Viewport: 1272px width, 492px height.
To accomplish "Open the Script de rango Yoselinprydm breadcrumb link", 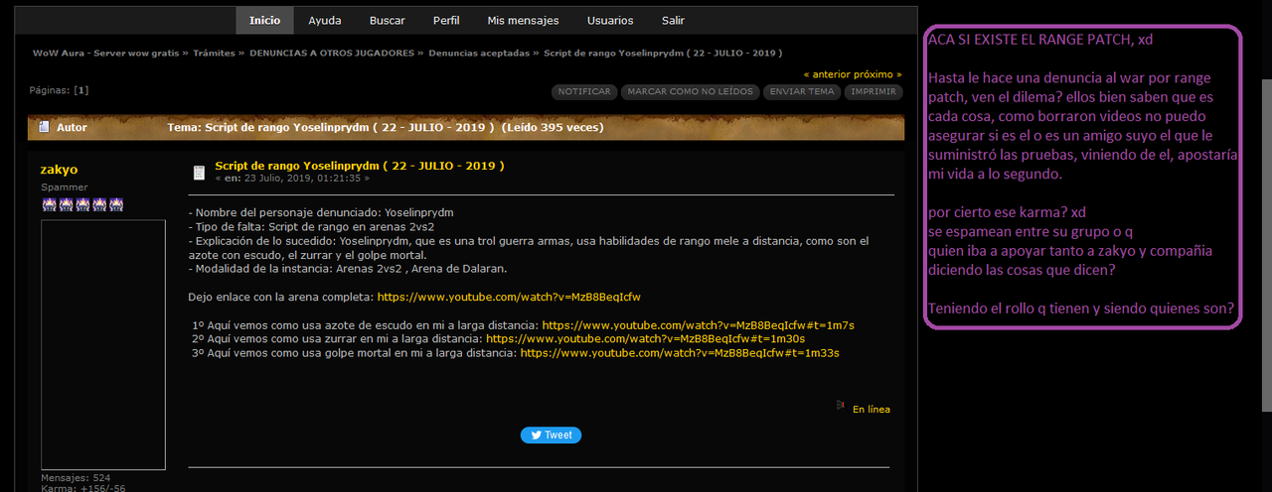I will 663,53.
